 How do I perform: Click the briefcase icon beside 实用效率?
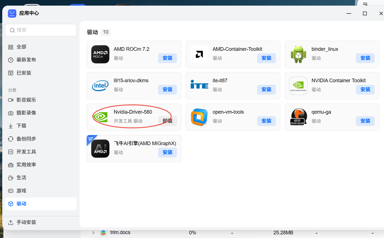click(11, 165)
